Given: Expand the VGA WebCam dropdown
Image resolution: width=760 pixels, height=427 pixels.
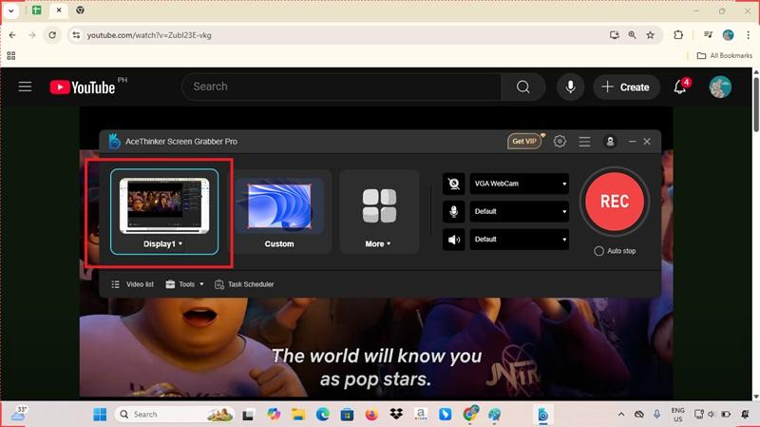Looking at the screenshot, I should pos(519,184).
